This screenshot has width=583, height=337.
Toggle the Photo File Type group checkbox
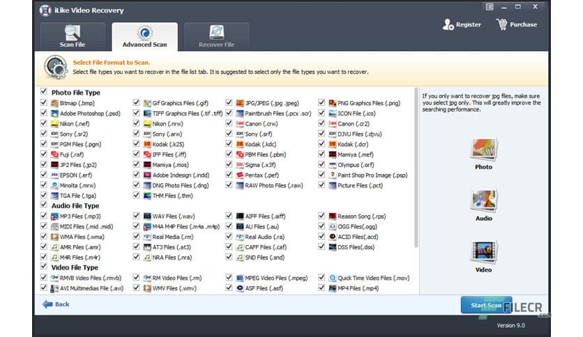point(44,91)
